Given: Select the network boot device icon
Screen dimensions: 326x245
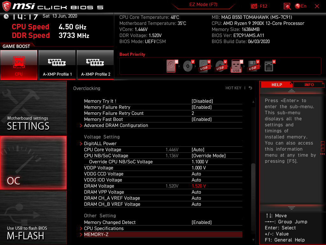Looking at the screenshot, I should [x=269, y=66].
